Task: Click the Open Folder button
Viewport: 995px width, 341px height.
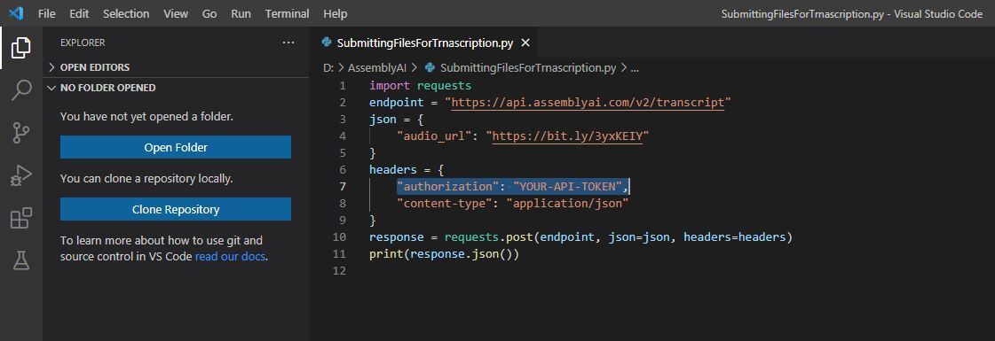Action: (176, 147)
